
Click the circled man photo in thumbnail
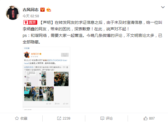(x=61, y=79)
